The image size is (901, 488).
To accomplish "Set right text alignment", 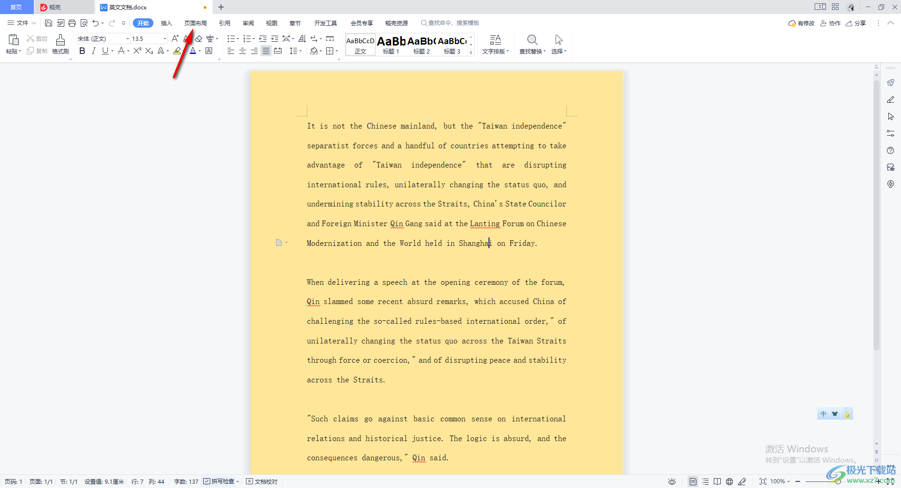I will 254,51.
